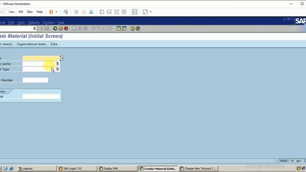Viewport: 306px width, 172px height.
Task: Open the SAP Goto menu
Action: [21, 22]
